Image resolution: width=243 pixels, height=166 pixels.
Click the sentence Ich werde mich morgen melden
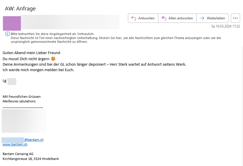click(38, 70)
